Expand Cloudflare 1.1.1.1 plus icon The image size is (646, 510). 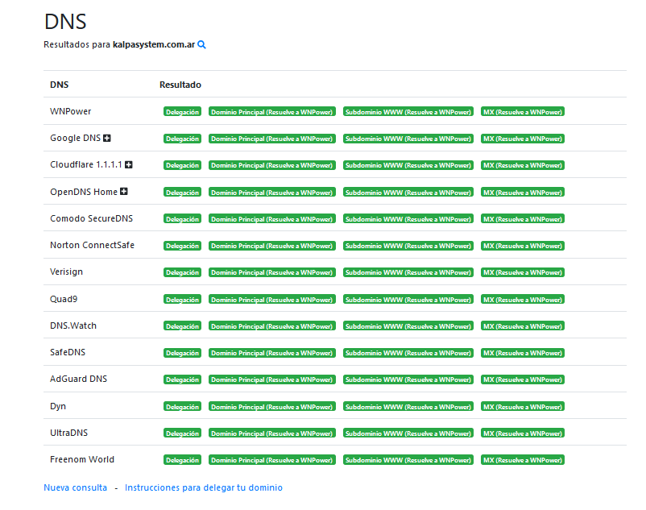click(x=129, y=165)
